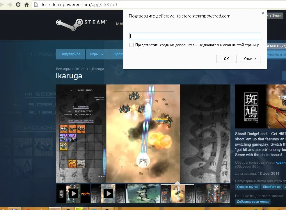
Task: Confirm the dialog with OK
Action: pos(226,59)
